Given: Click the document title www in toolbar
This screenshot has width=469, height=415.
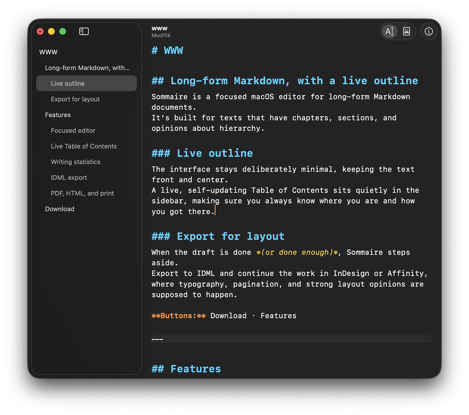Looking at the screenshot, I should click(159, 28).
